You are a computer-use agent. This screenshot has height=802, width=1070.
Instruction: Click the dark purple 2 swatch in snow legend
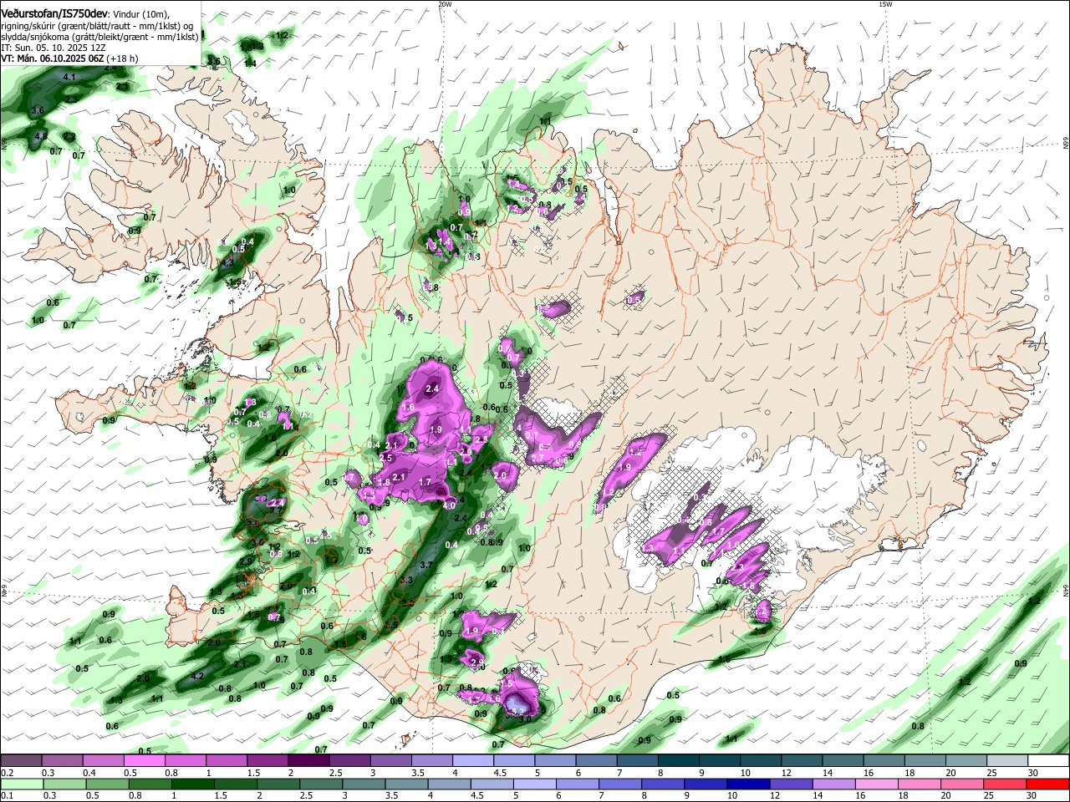[308, 761]
